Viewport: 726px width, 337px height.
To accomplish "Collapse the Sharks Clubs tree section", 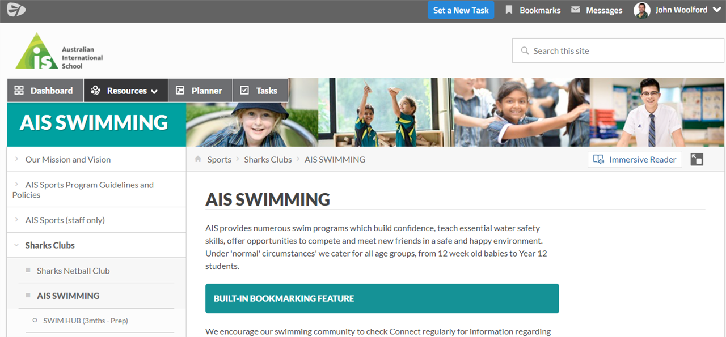I will 16,245.
